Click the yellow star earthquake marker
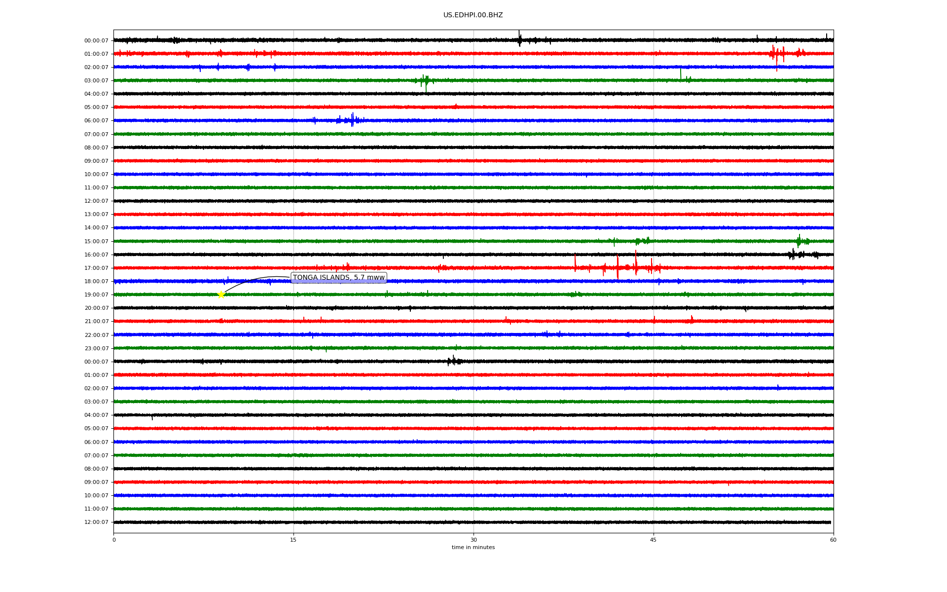947x592 pixels. click(x=221, y=295)
